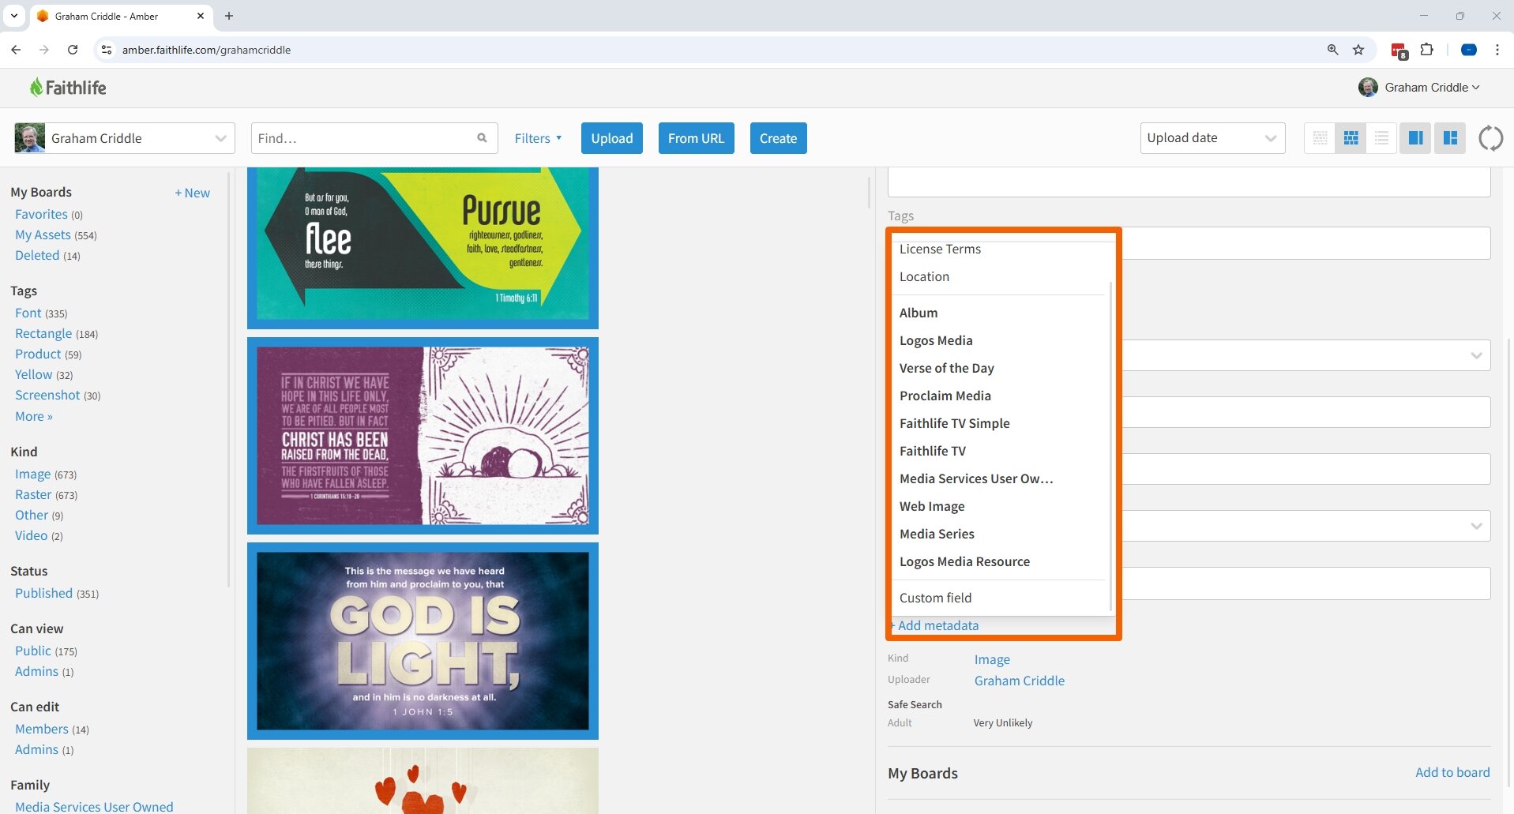
Task: Select Custom field option
Action: point(935,598)
